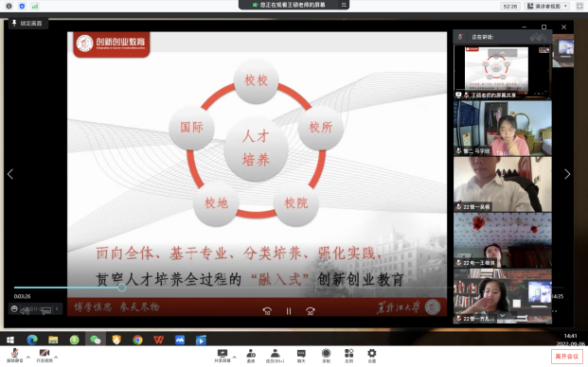
Task: Expand microphone options arrow
Action: point(28,358)
